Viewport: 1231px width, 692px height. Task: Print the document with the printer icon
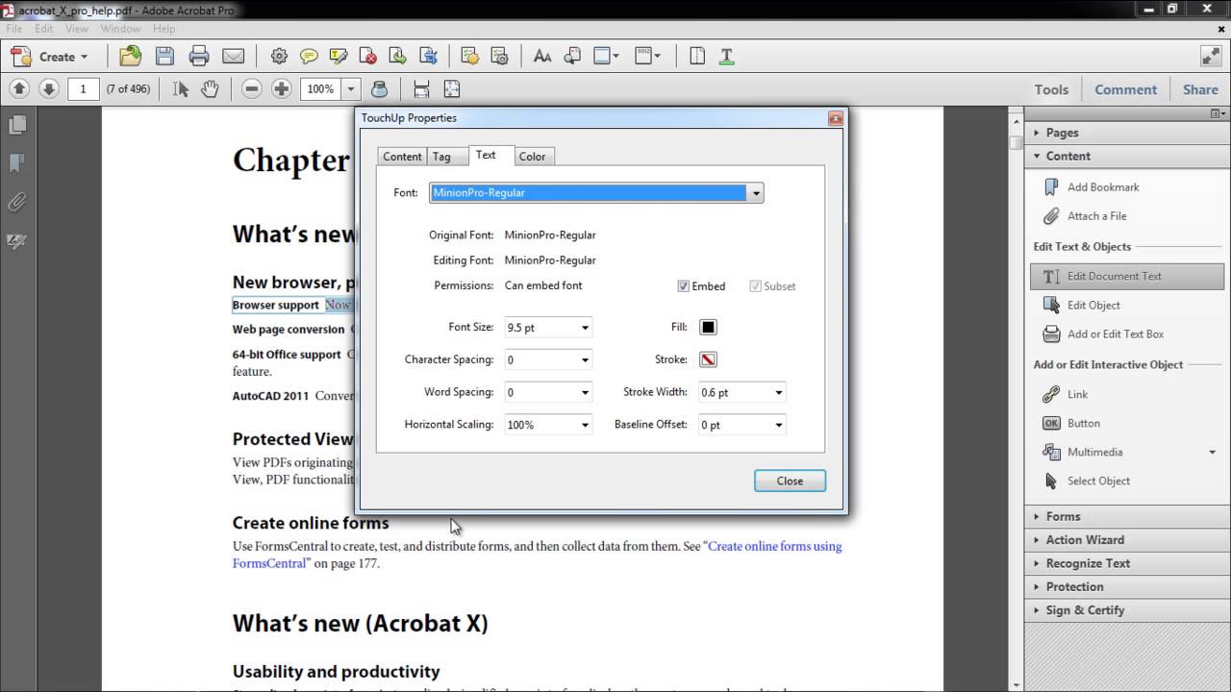pos(199,57)
